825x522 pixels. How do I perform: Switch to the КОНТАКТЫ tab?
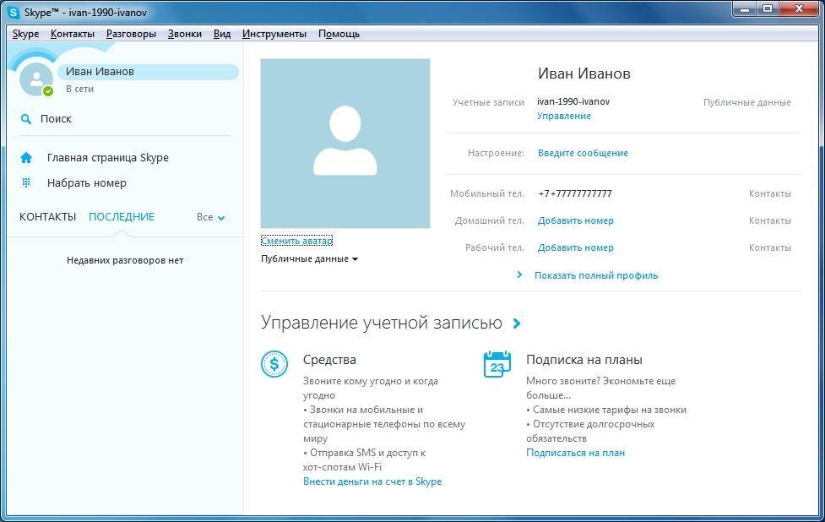[x=48, y=217]
